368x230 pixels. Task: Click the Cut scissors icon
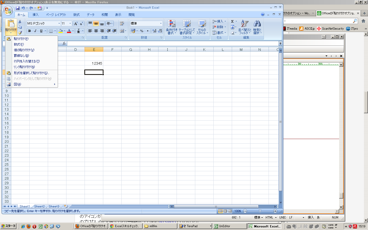(x=20, y=22)
